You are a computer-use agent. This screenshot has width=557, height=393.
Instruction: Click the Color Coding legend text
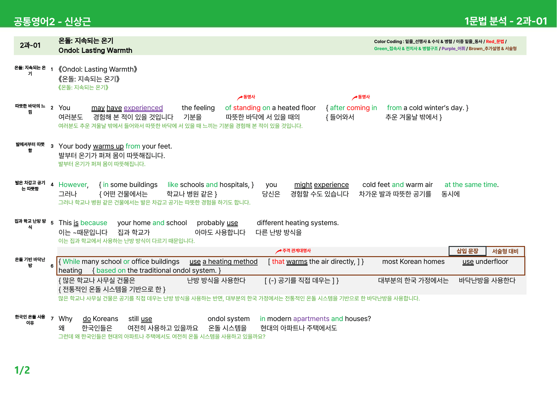click(445, 45)
